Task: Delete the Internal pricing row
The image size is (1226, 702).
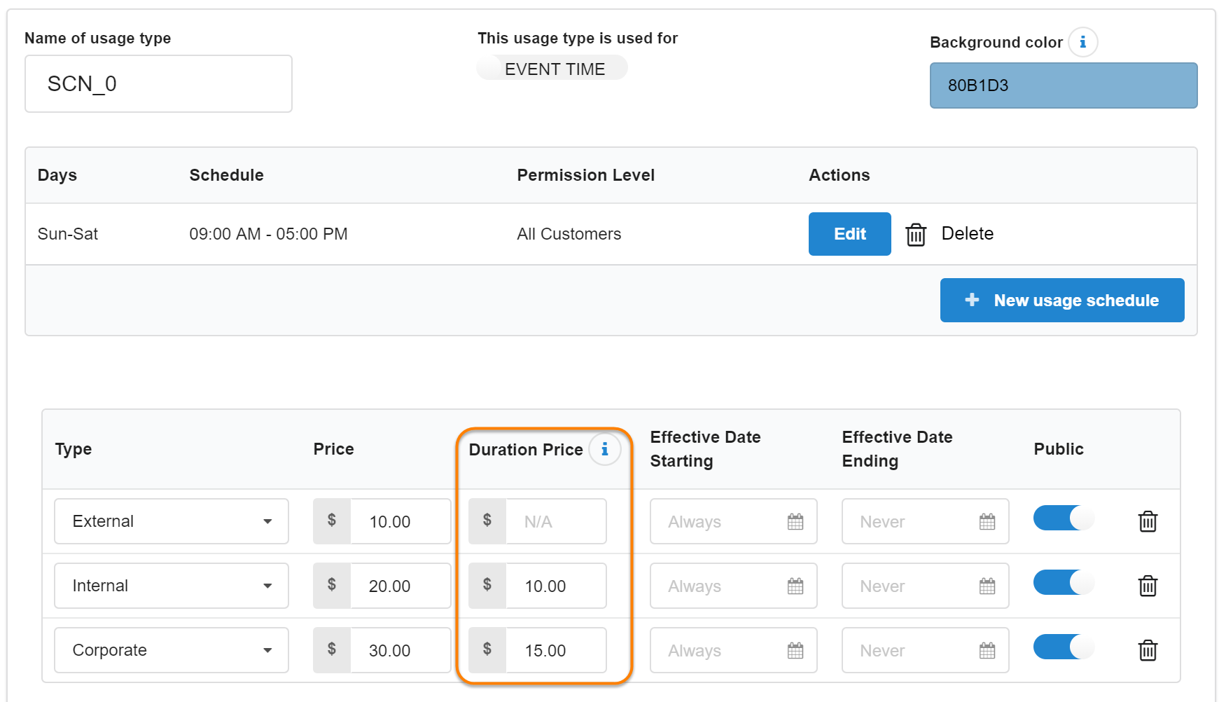Action: click(1148, 586)
